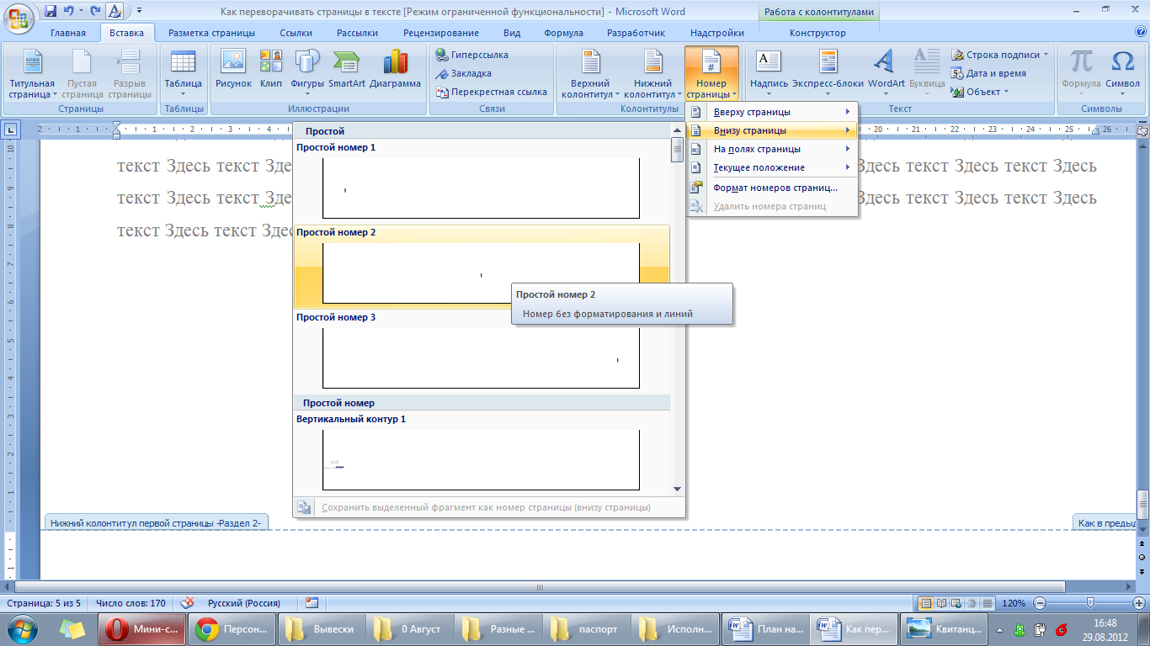Open the Ссылки ribbon tab
Screen dimensions: 1150x646
point(297,33)
